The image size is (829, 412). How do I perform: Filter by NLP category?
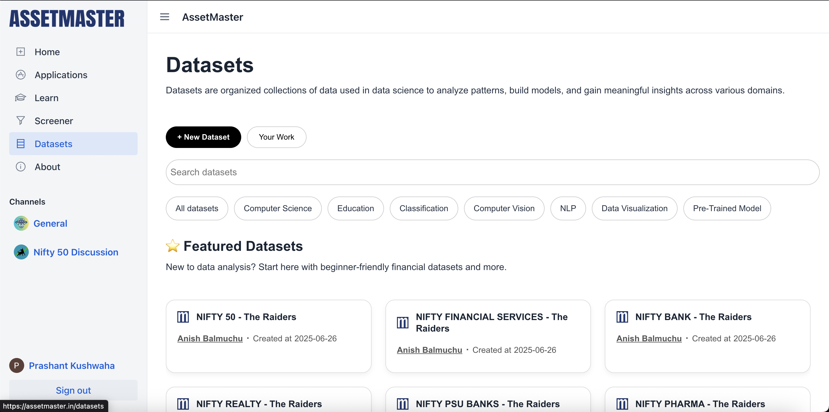tap(568, 208)
